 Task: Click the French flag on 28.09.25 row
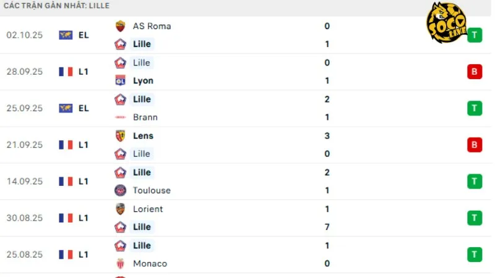[x=66, y=72]
